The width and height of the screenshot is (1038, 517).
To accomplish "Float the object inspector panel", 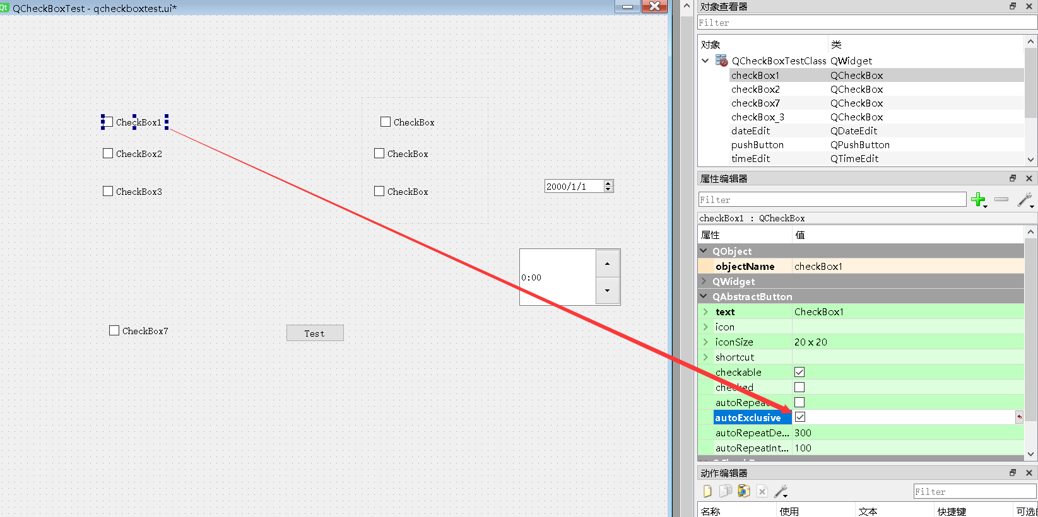I will [x=1013, y=6].
